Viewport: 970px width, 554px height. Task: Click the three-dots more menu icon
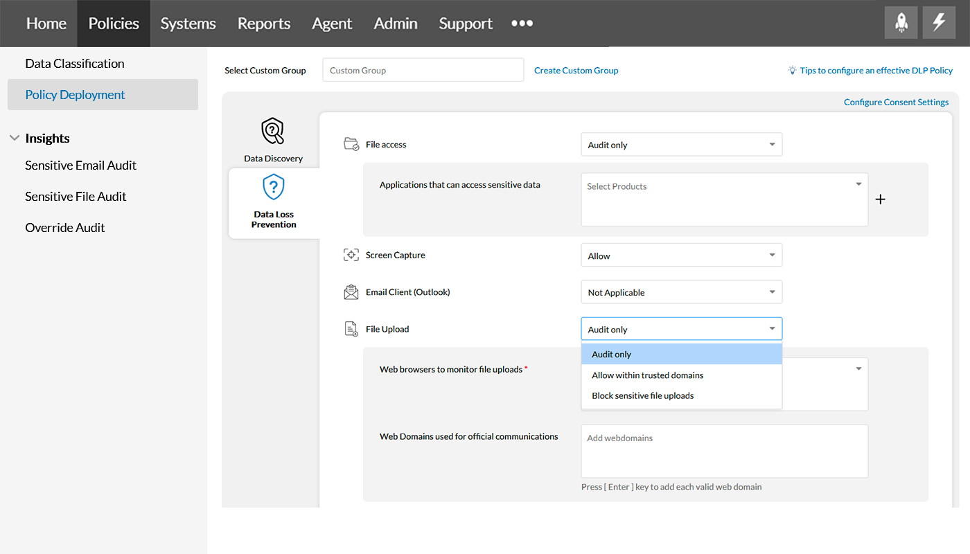[522, 24]
